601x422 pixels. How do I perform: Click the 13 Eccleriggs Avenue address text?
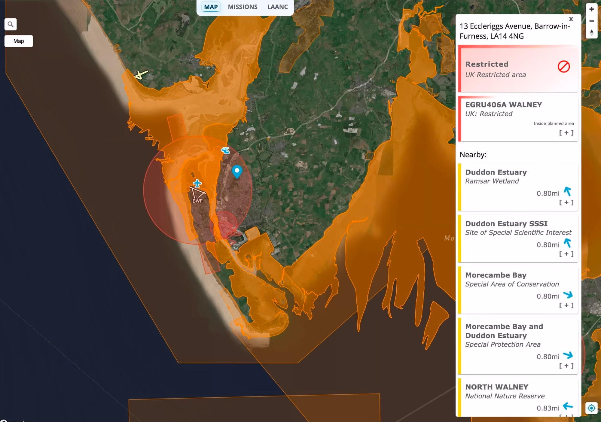(514, 31)
